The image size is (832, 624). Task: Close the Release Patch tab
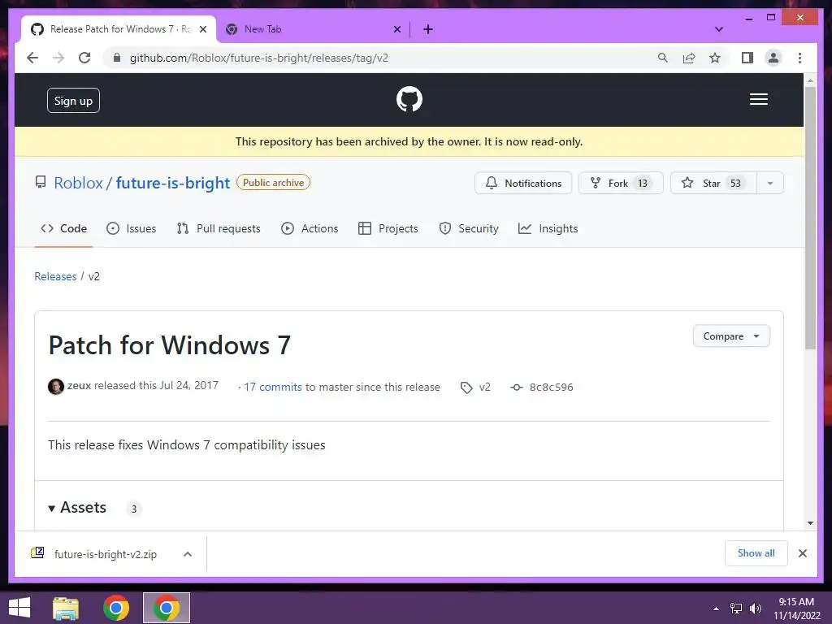[202, 29]
